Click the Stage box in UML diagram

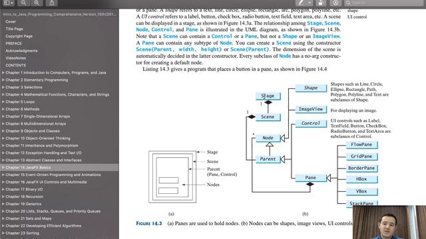coord(268,96)
